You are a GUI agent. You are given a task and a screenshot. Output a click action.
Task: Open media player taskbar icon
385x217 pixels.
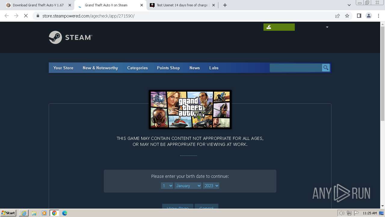(44, 213)
